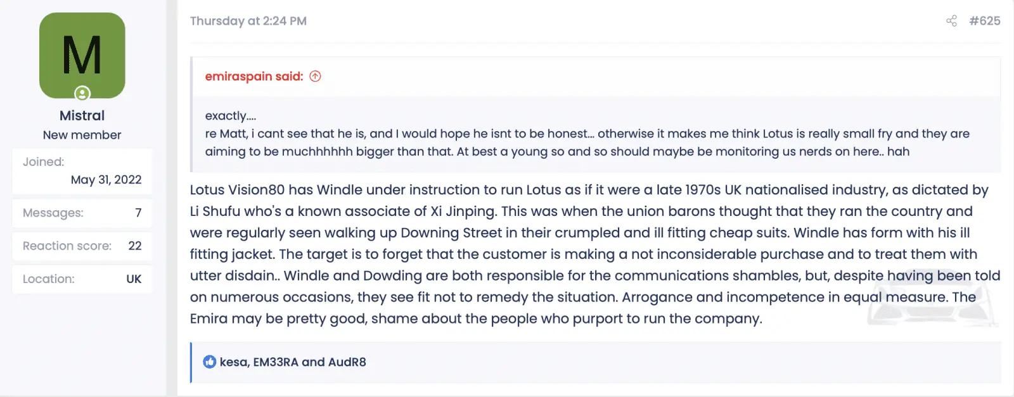The width and height of the screenshot is (1014, 397).
Task: Click the faint car watermark image
Action: [x=932, y=305]
